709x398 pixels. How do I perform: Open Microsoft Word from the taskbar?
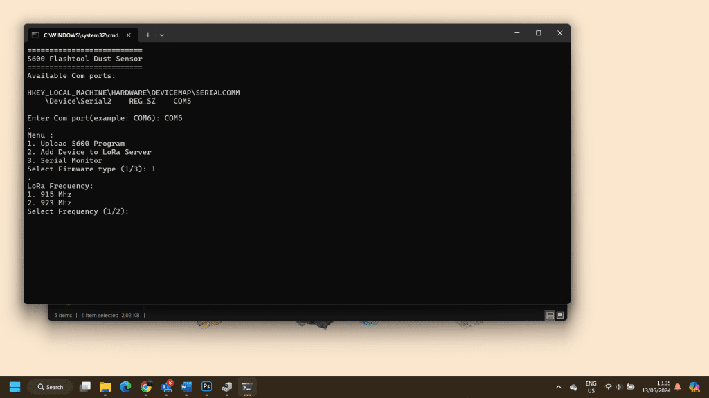pos(186,387)
